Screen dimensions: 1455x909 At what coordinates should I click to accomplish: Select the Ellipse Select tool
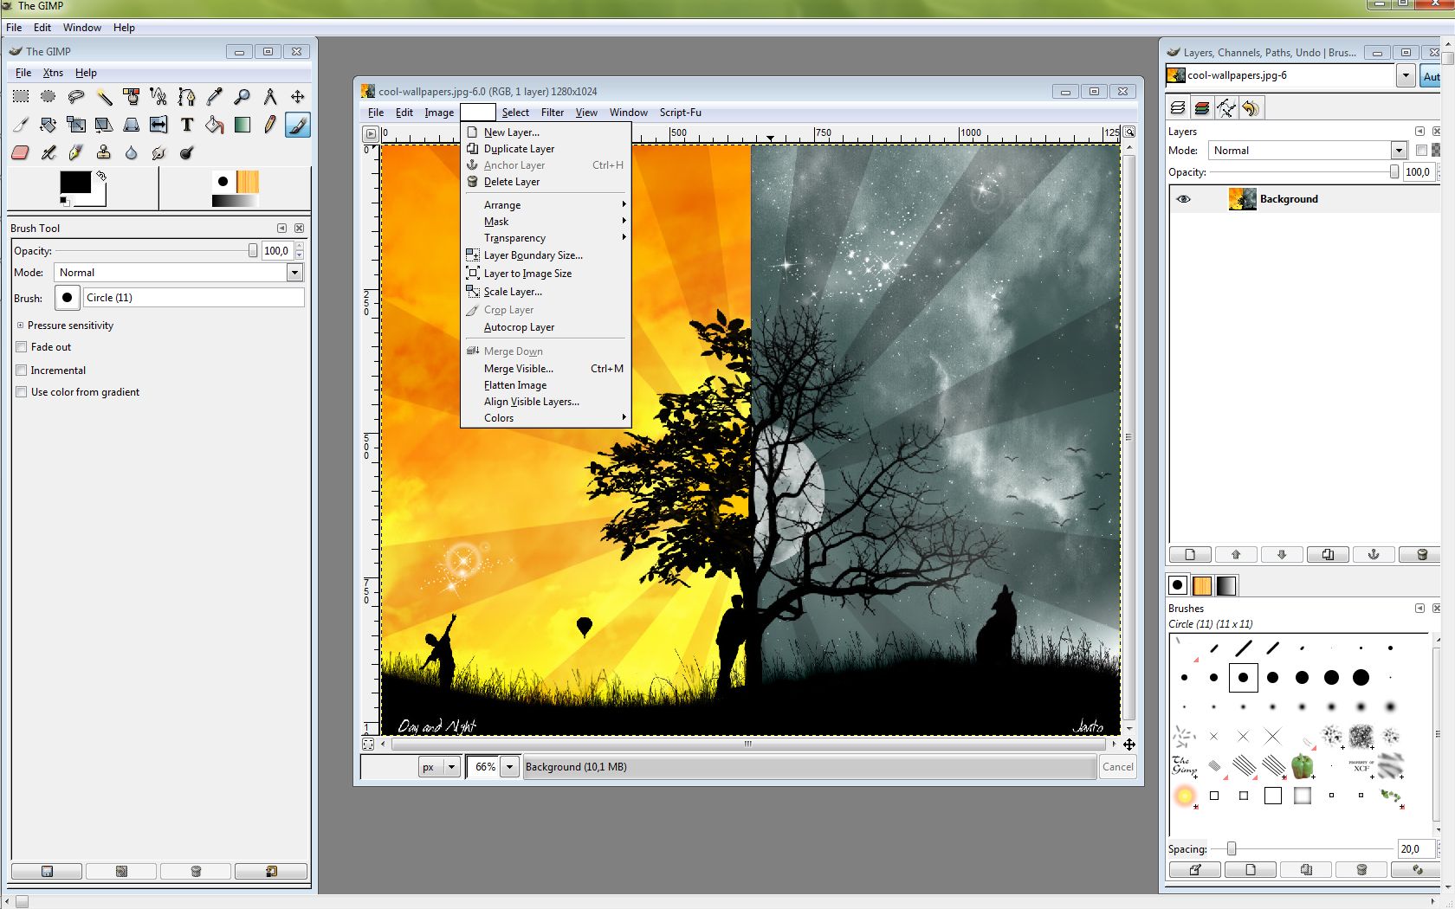(48, 97)
